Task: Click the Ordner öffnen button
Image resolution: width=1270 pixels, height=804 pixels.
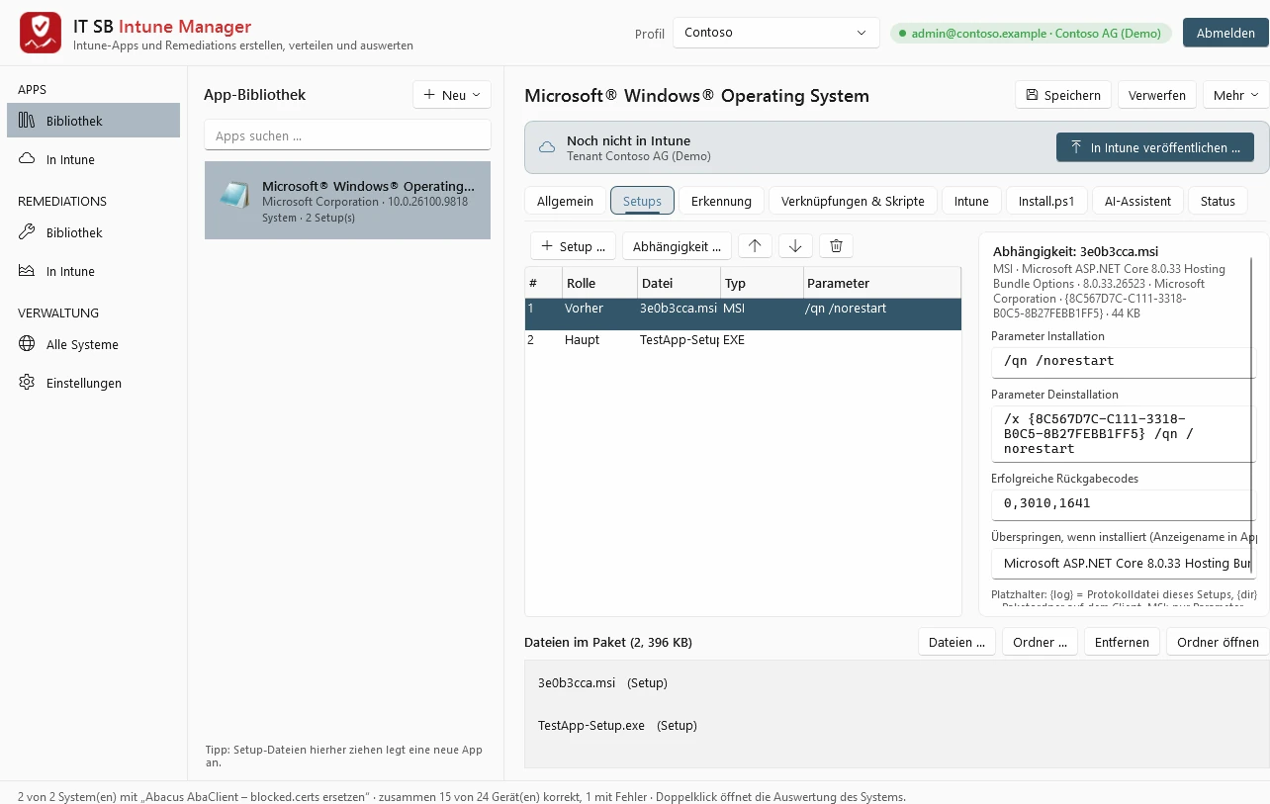Action: tap(1218, 642)
